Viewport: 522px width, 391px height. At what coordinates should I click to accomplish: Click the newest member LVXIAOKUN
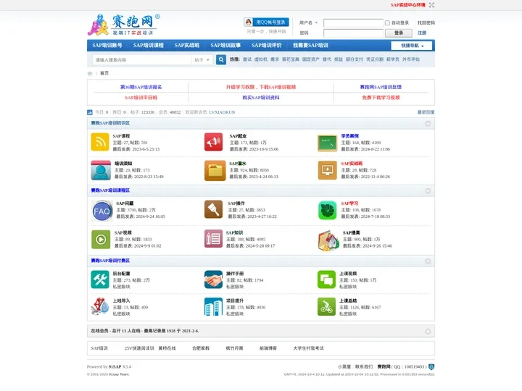(x=222, y=112)
